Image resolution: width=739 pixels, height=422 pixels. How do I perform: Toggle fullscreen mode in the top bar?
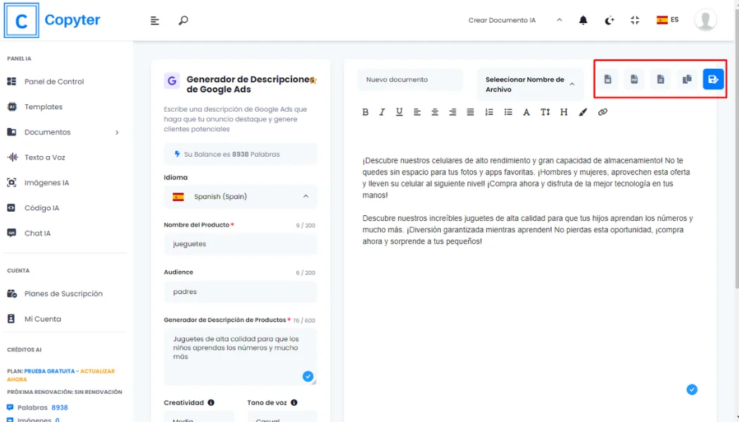pos(635,20)
